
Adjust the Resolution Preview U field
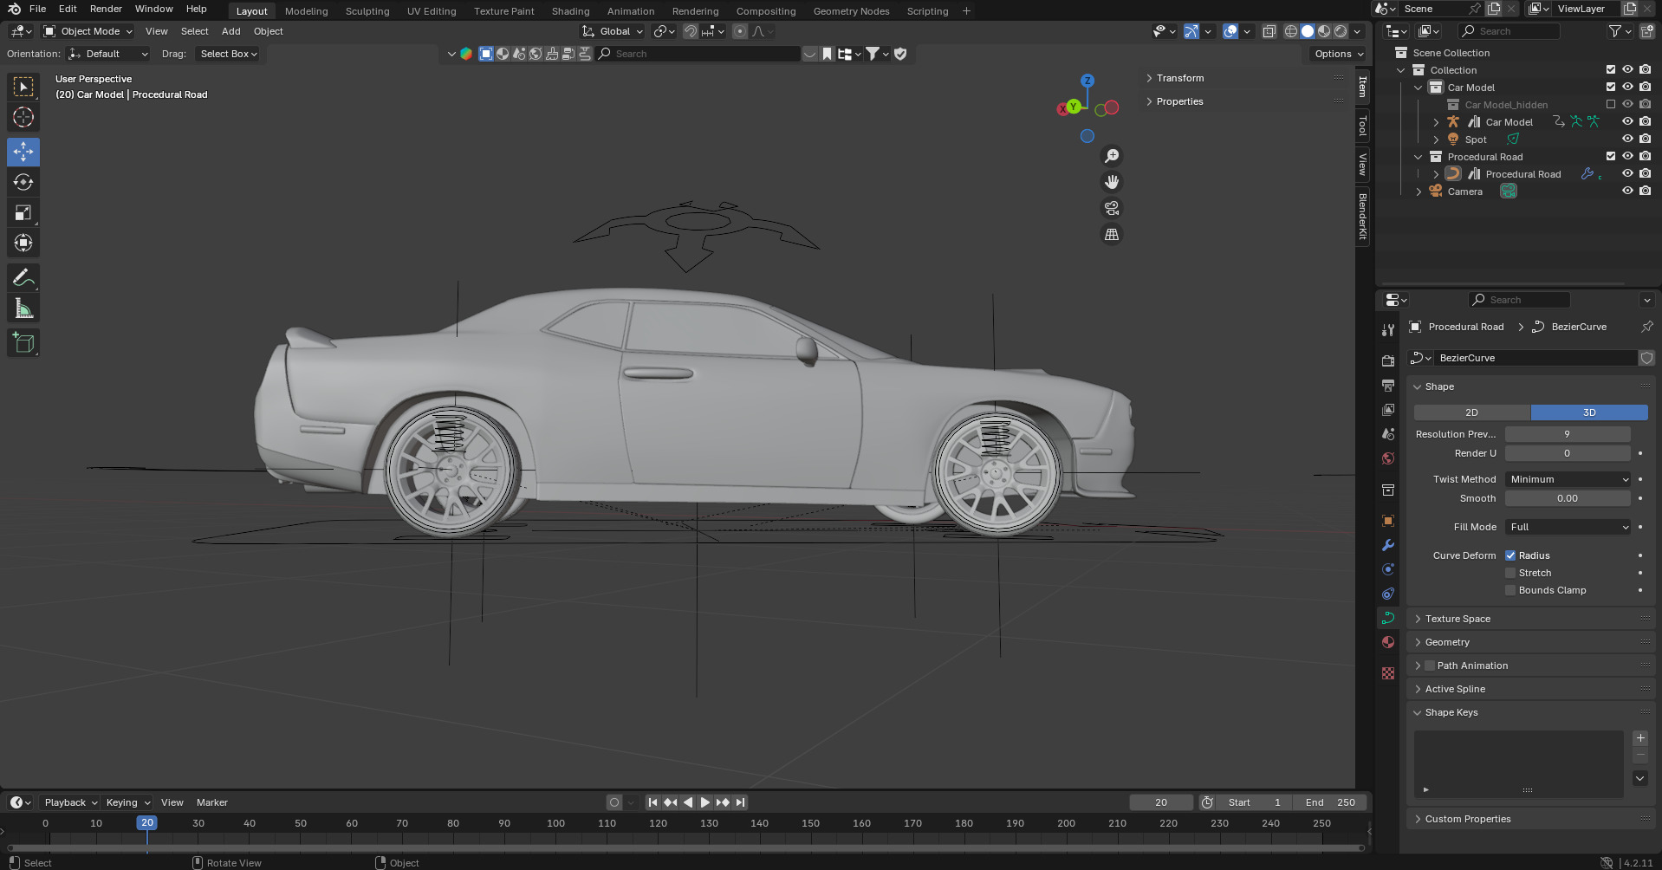click(1568, 434)
